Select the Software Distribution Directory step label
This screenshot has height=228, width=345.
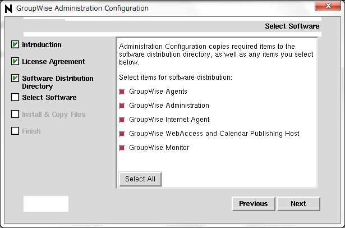click(58, 82)
